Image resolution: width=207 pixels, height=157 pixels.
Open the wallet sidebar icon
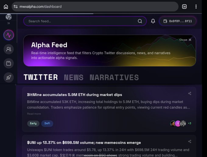9,63
